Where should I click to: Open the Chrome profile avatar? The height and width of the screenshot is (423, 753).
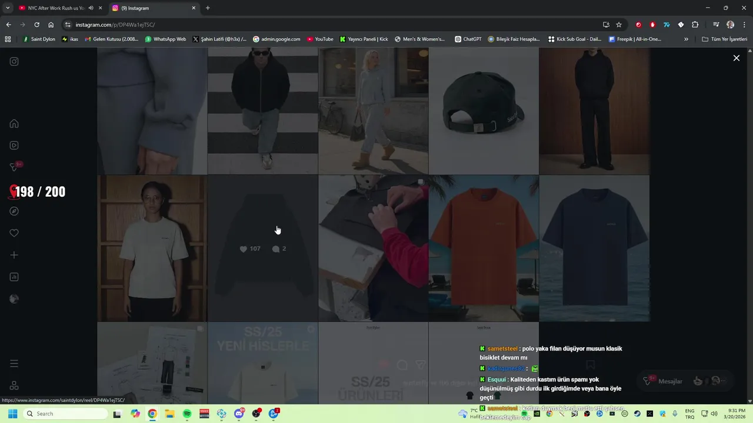[730, 25]
